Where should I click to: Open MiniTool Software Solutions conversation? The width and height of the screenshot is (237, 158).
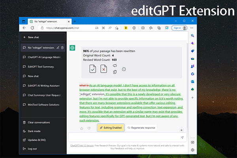pos(43,105)
